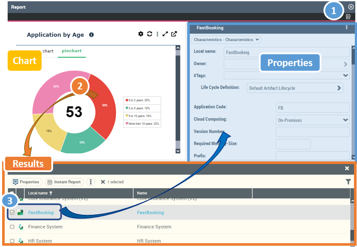
Task: Check the HR System row checkbox
Action: 12,241
